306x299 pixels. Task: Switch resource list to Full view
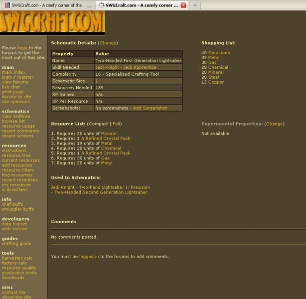[x=116, y=124]
